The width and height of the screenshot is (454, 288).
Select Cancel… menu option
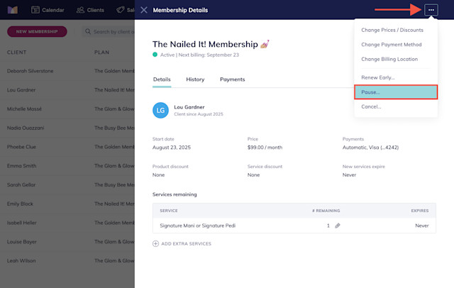coord(371,106)
